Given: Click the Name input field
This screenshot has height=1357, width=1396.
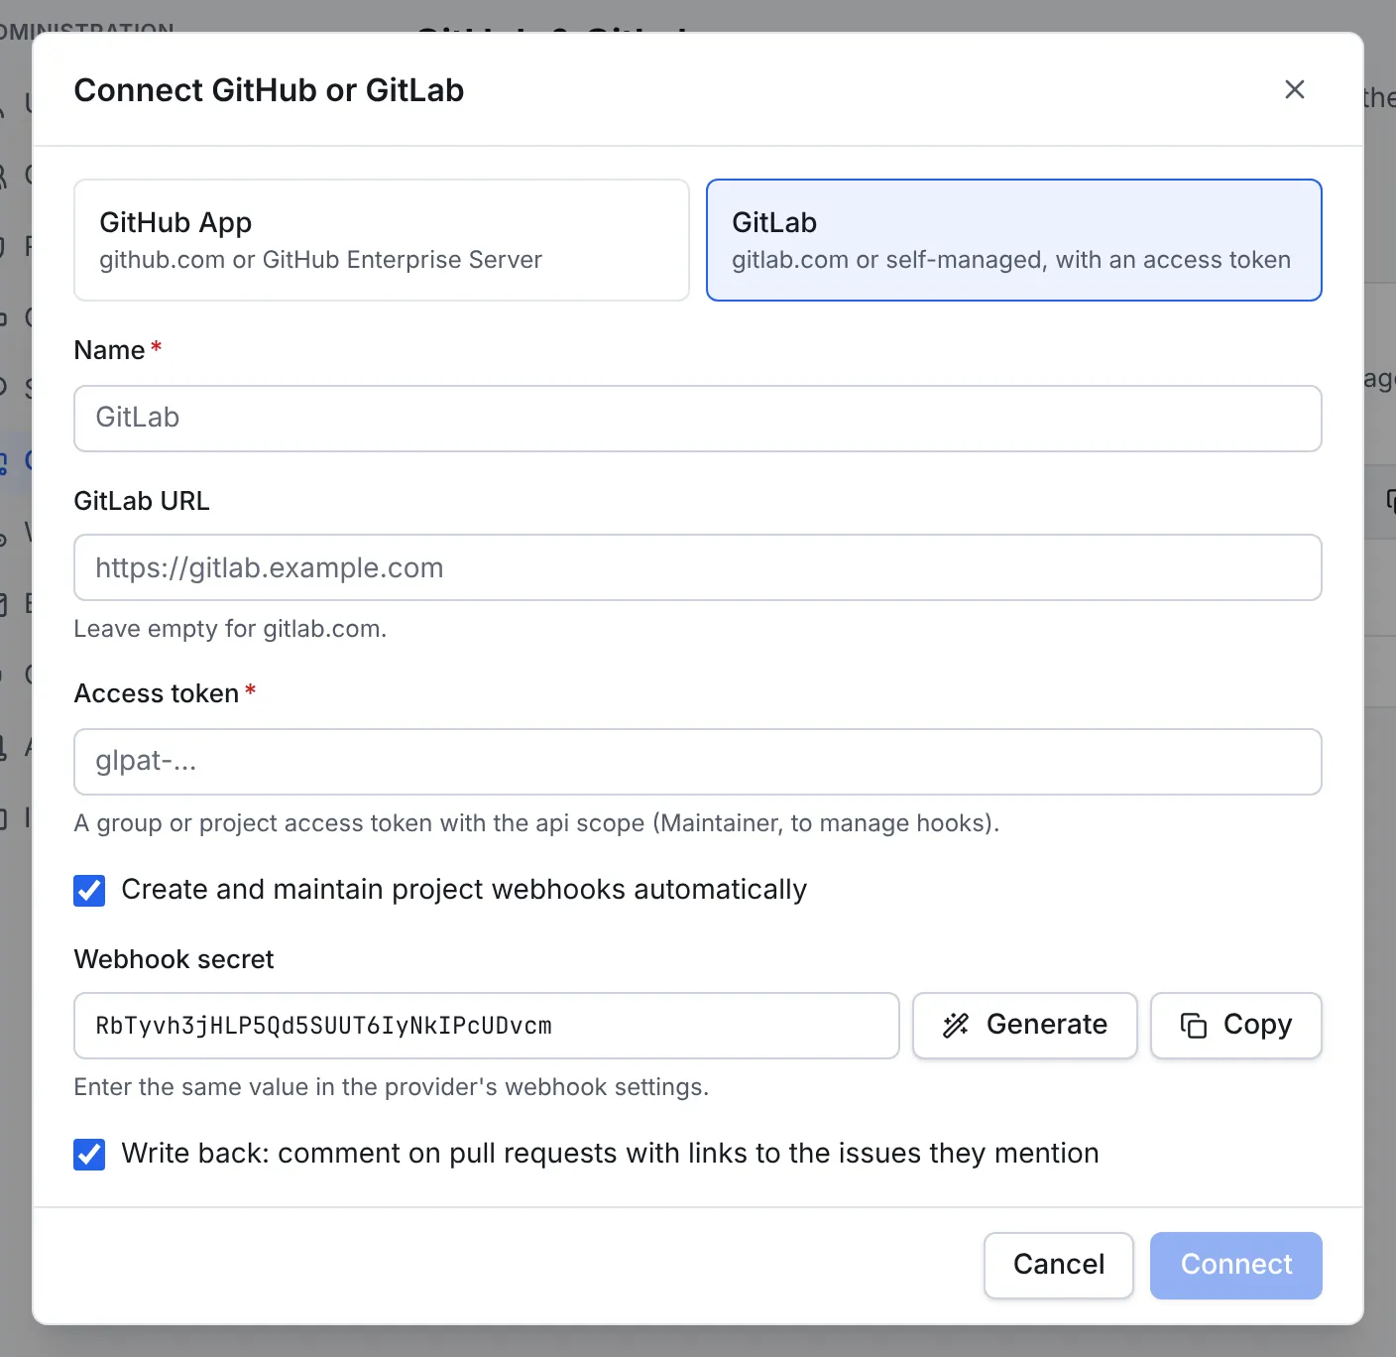Looking at the screenshot, I should (698, 419).
